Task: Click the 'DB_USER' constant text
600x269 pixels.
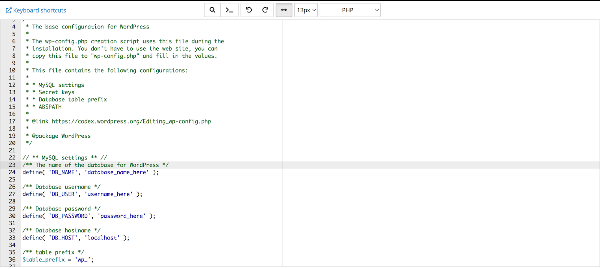Action: (63, 194)
